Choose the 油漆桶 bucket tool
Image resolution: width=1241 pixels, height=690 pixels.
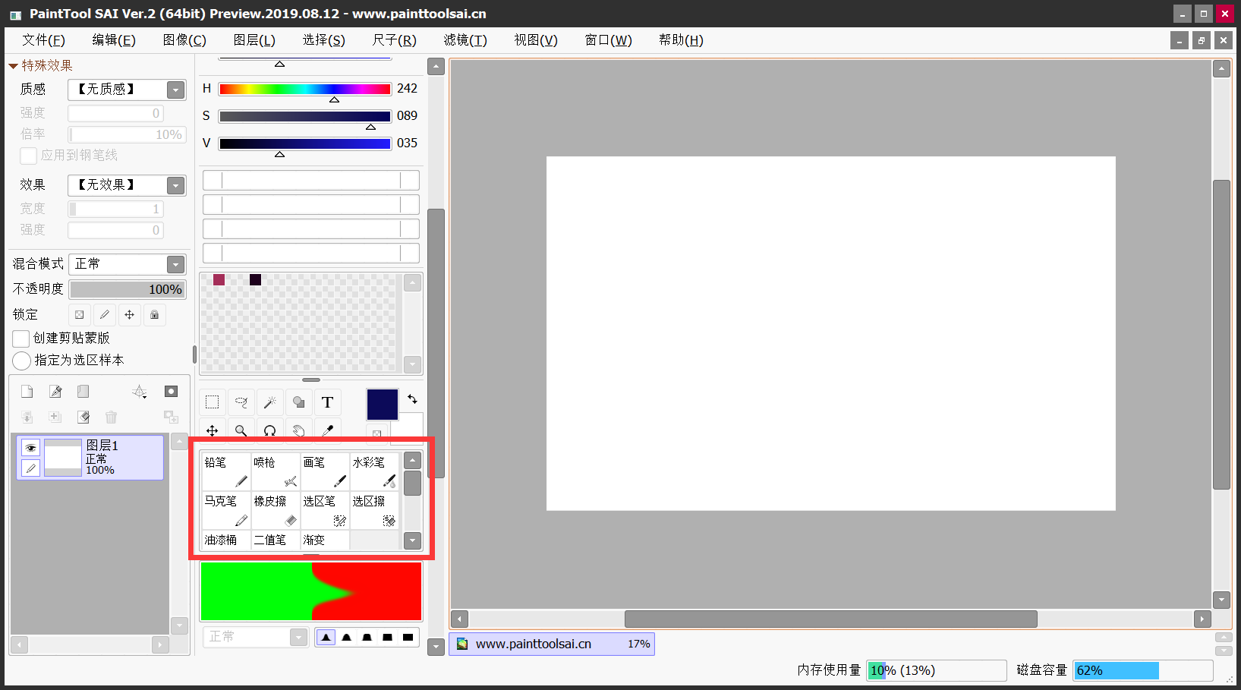pos(226,540)
